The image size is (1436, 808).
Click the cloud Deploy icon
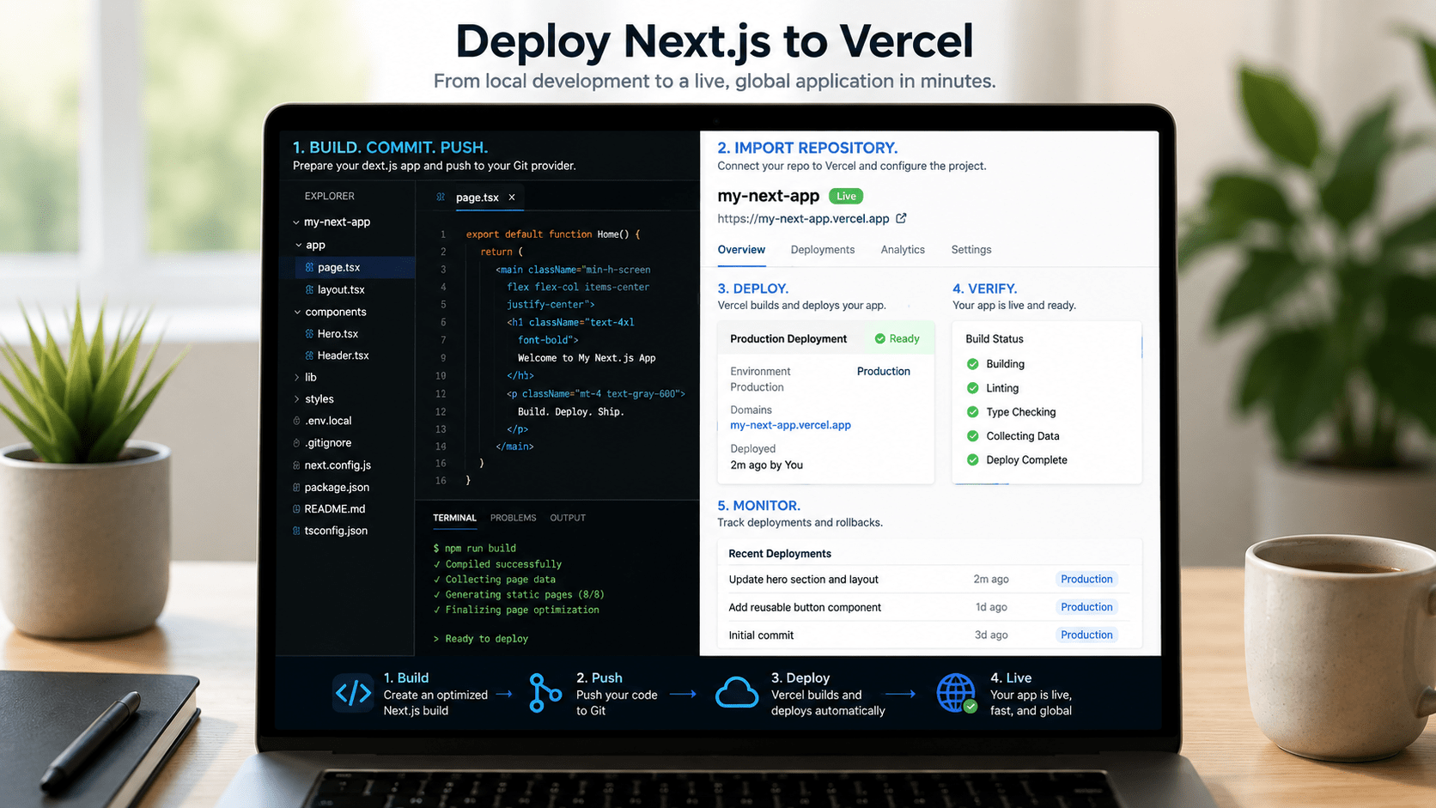(x=737, y=693)
